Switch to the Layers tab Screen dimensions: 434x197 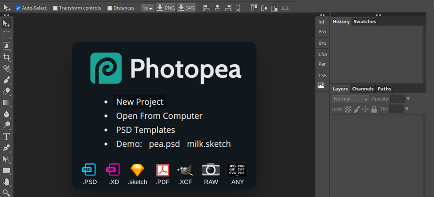(x=340, y=89)
